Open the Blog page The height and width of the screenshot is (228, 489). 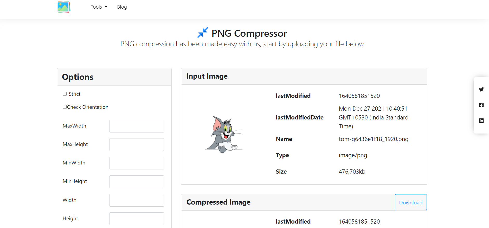point(122,7)
